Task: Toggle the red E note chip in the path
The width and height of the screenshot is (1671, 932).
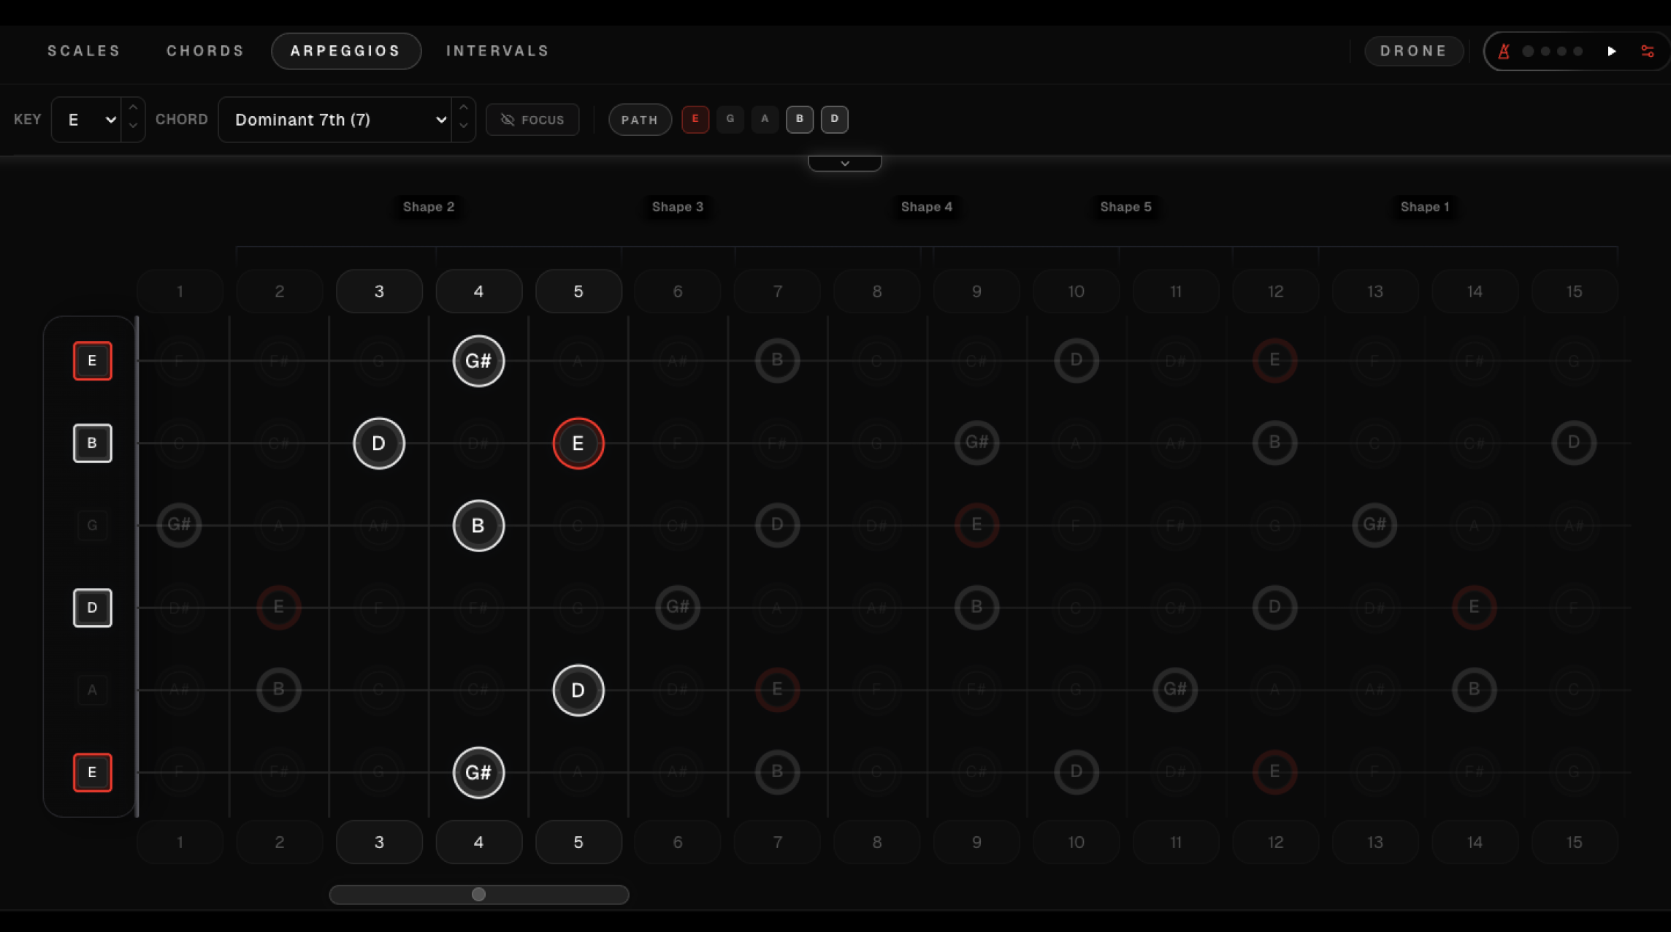Action: (x=695, y=119)
